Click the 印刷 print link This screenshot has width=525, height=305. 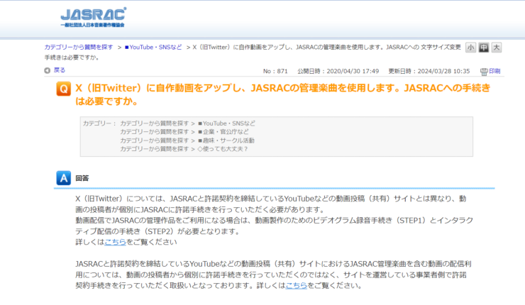pyautogui.click(x=494, y=71)
